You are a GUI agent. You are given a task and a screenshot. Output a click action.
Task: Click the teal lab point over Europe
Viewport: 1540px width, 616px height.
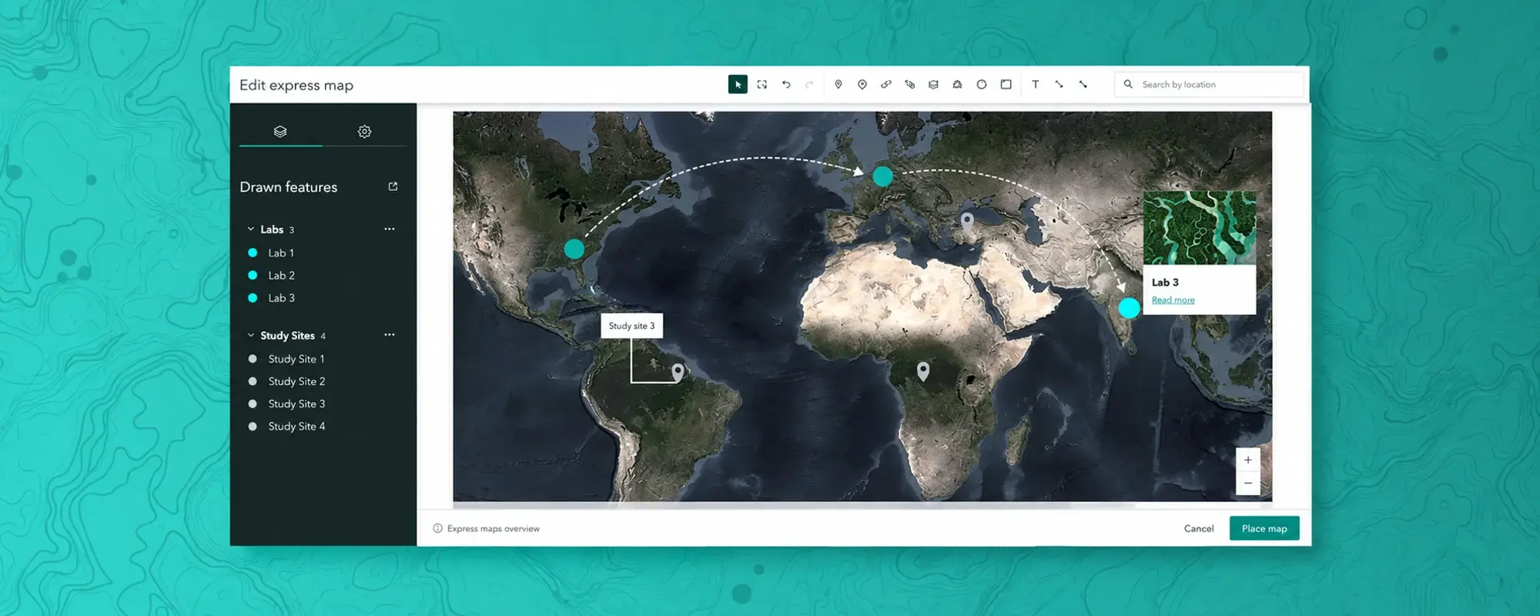point(883,176)
